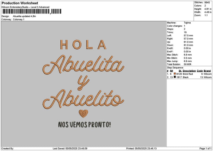The height and width of the screenshot is (151, 213).
Task: Click the Brand column header
Action: tap(207, 71)
